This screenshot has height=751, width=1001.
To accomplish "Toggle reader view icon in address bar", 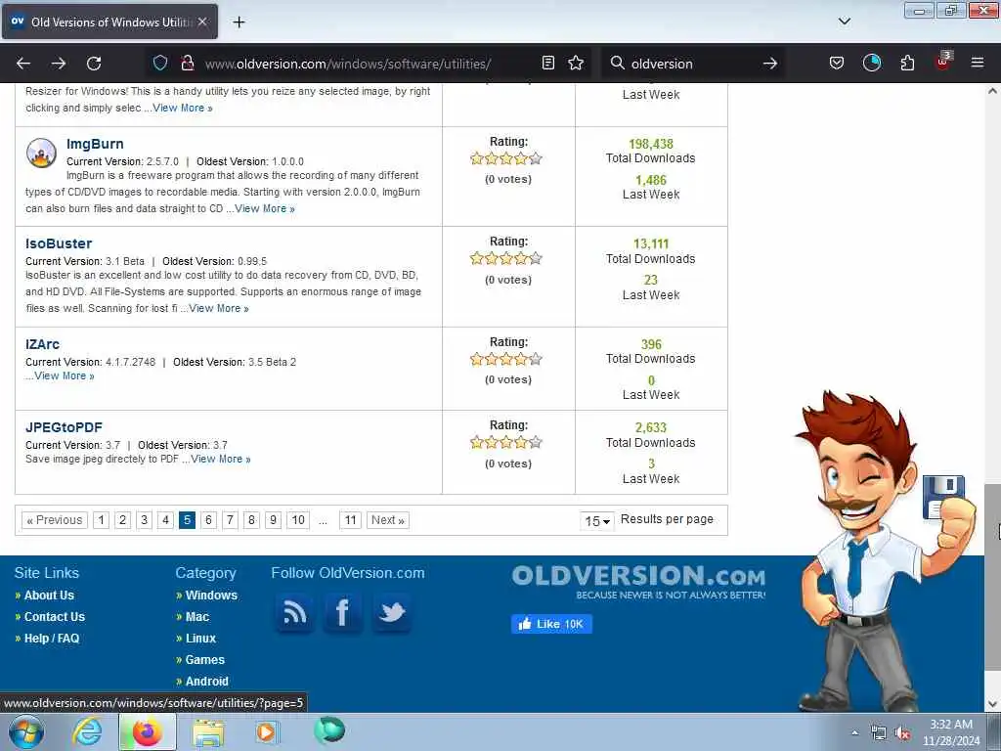I will point(547,63).
